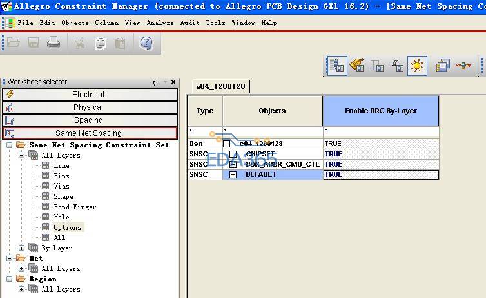486x298 pixels.
Task: Expand the DEFAULT row
Action: (x=233, y=175)
